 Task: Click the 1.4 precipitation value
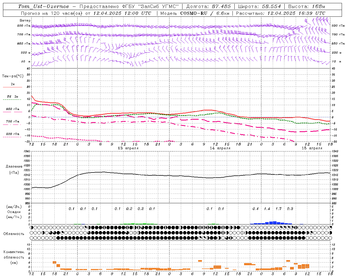pos(267,209)
